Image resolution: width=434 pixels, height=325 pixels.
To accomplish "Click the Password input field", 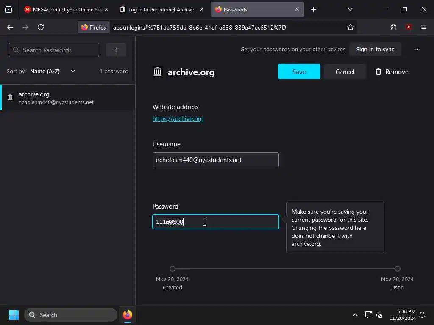I will click(216, 222).
